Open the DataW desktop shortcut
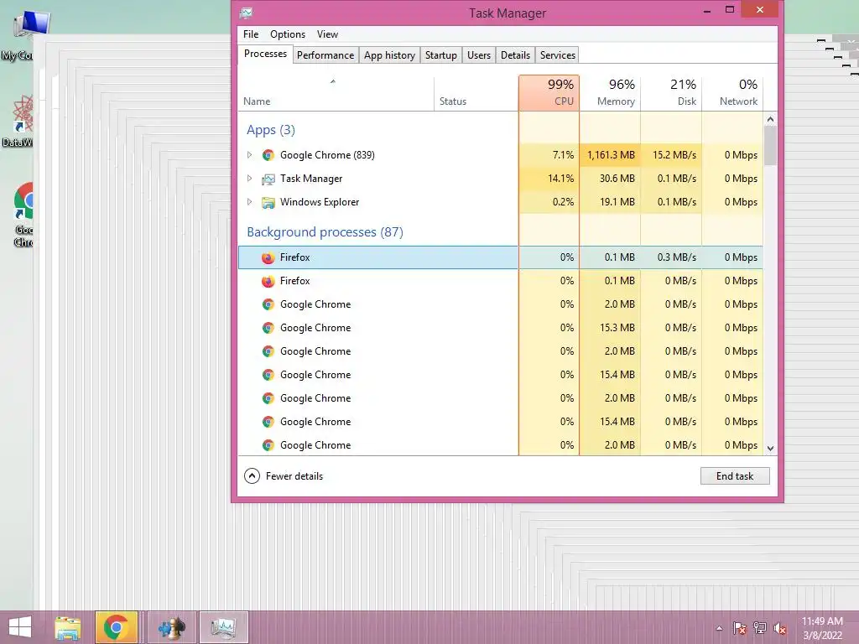Image resolution: width=859 pixels, height=644 pixels. tap(19, 122)
